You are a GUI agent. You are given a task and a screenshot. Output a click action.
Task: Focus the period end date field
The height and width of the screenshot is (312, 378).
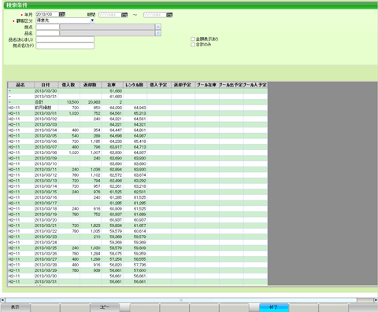coord(155,15)
